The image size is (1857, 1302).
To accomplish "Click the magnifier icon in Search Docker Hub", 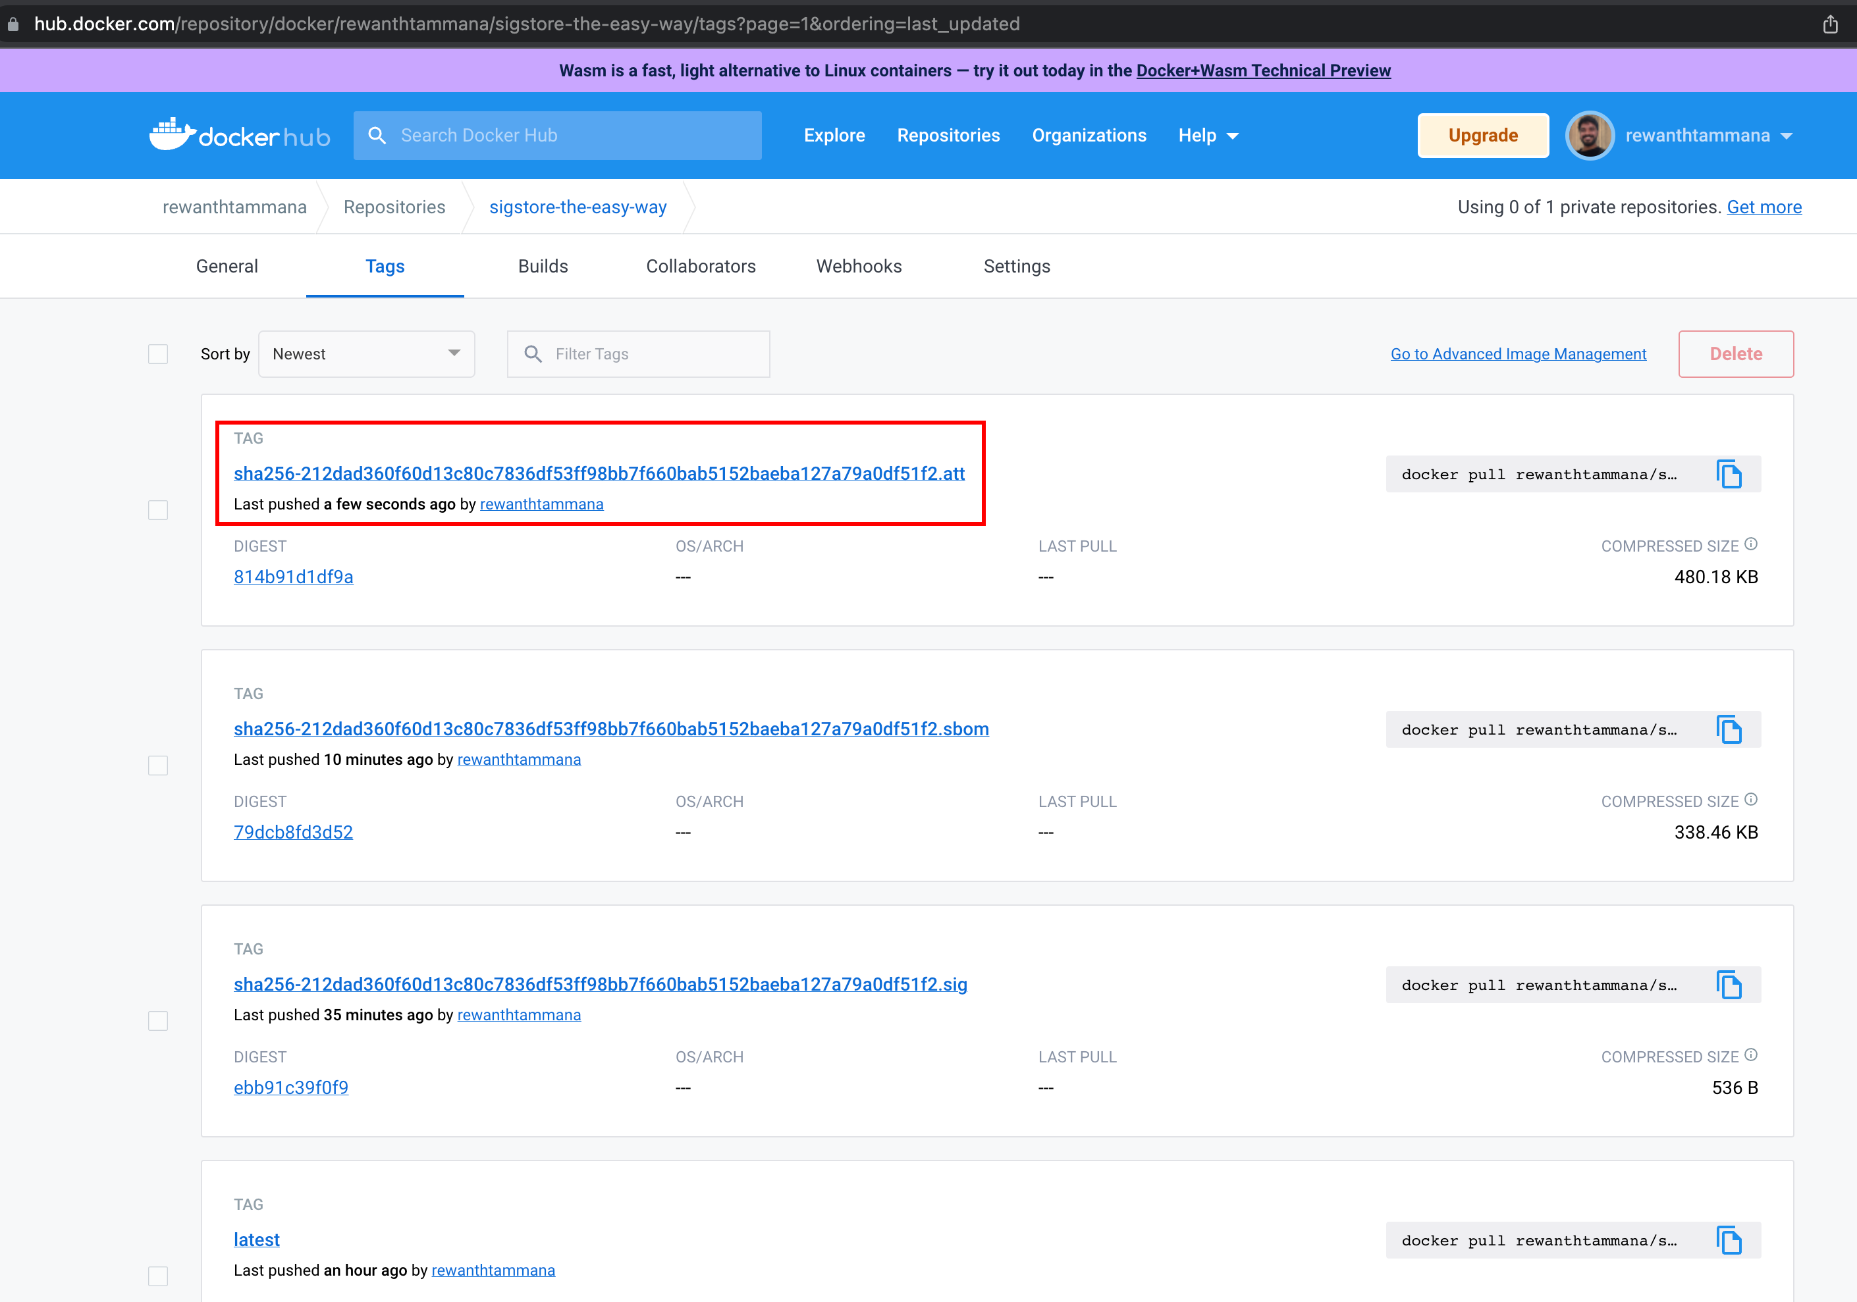I will click(377, 135).
